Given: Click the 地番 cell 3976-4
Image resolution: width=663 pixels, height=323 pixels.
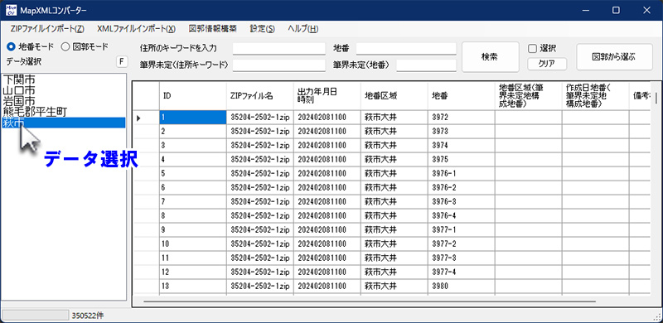Looking at the screenshot, I should click(x=462, y=215).
